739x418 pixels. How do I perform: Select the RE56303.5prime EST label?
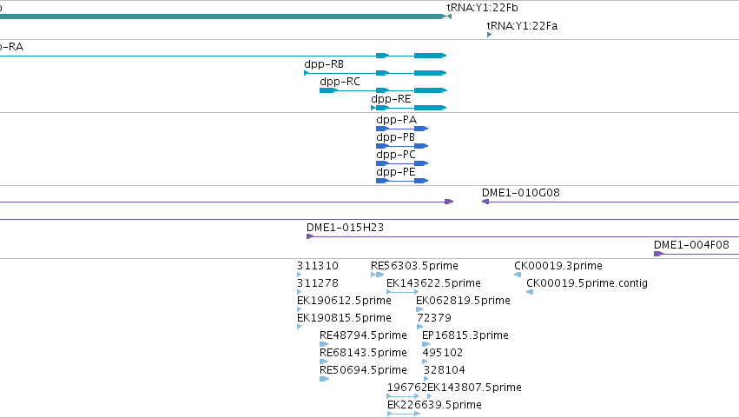click(415, 266)
